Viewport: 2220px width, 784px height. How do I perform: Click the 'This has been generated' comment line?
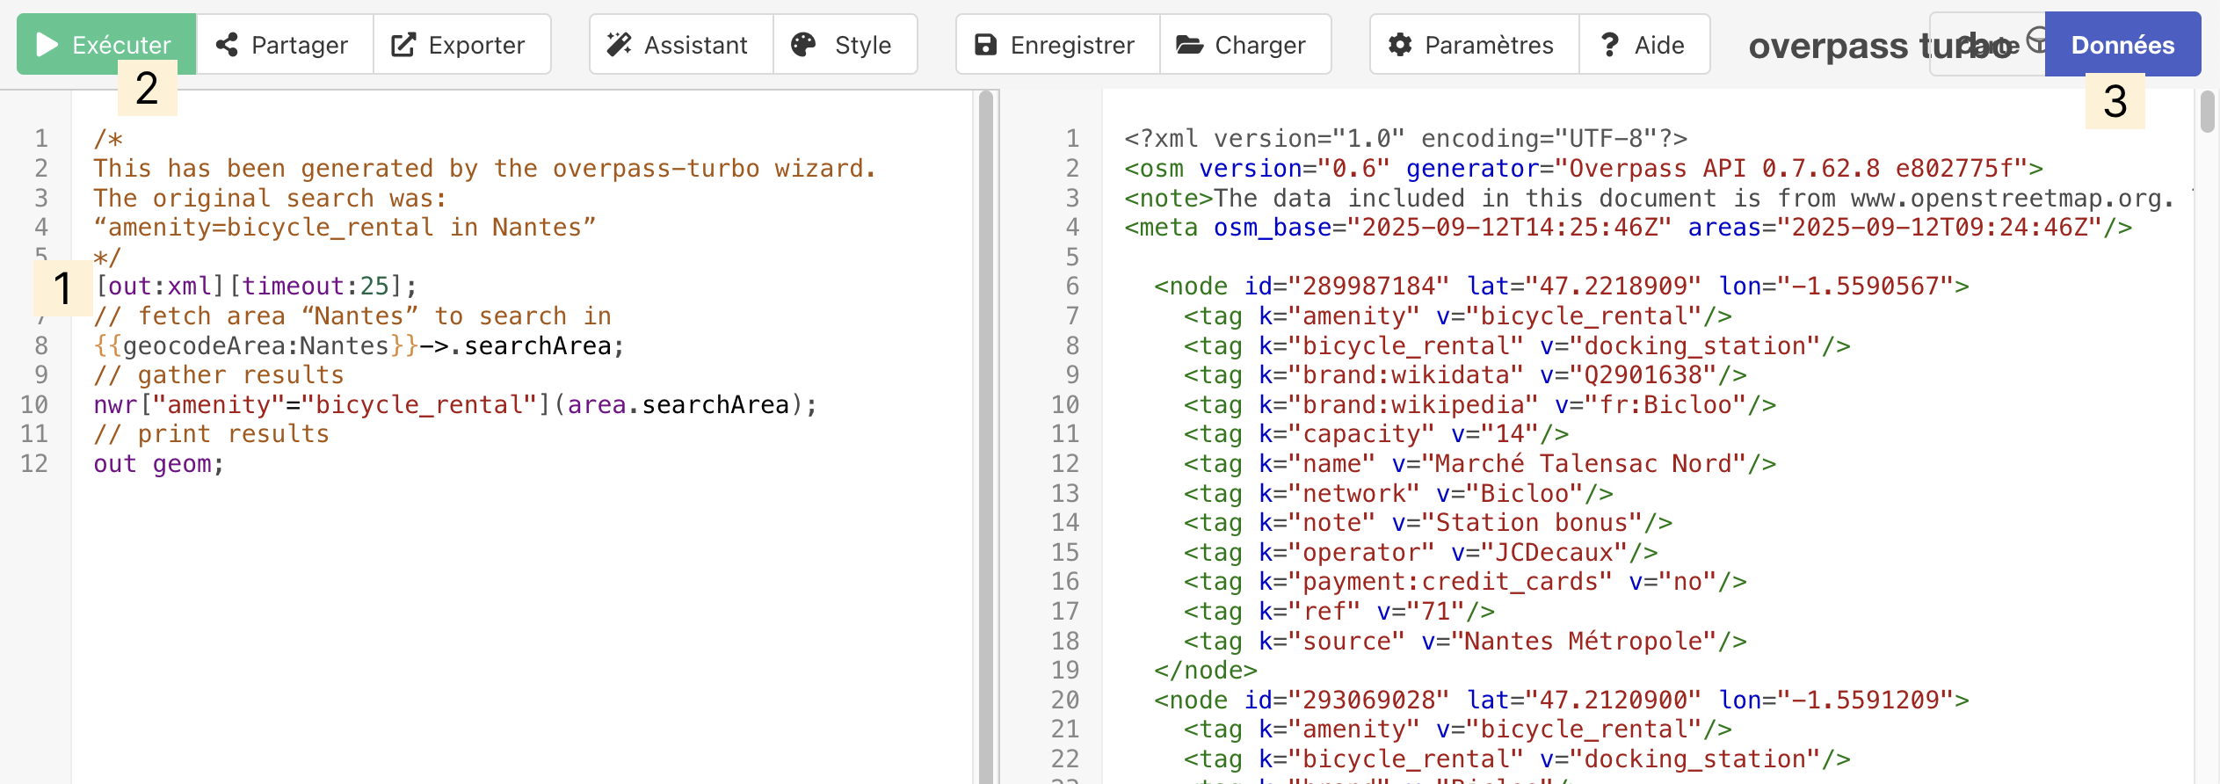(x=485, y=168)
